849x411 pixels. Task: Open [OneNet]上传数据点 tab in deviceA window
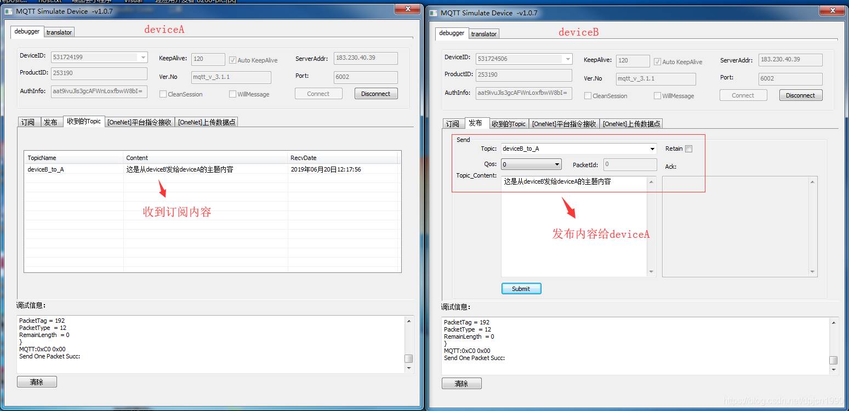207,122
